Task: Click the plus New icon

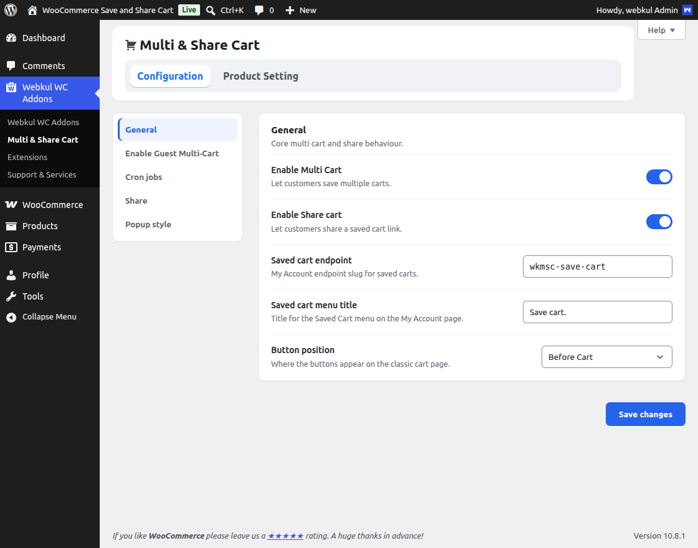Action: tap(290, 10)
